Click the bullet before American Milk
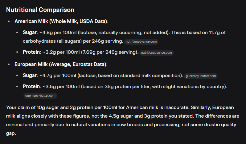 tap(9, 21)
